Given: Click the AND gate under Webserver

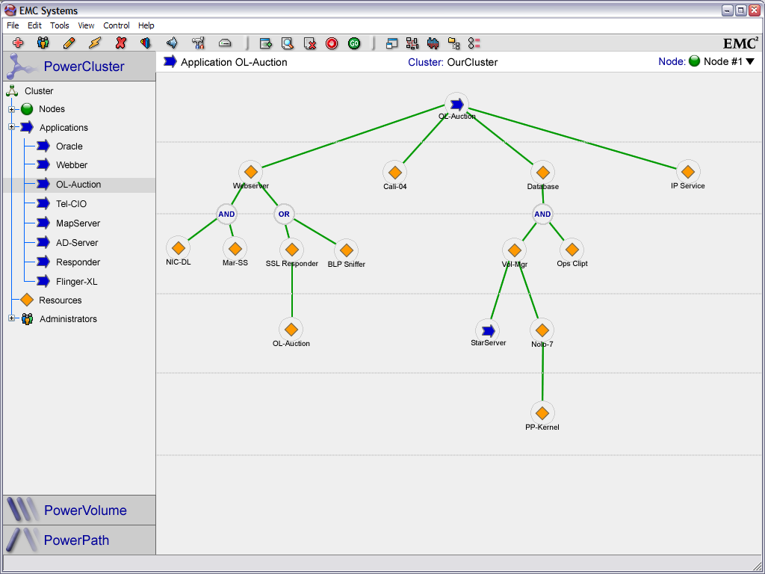Looking at the screenshot, I should (226, 215).
